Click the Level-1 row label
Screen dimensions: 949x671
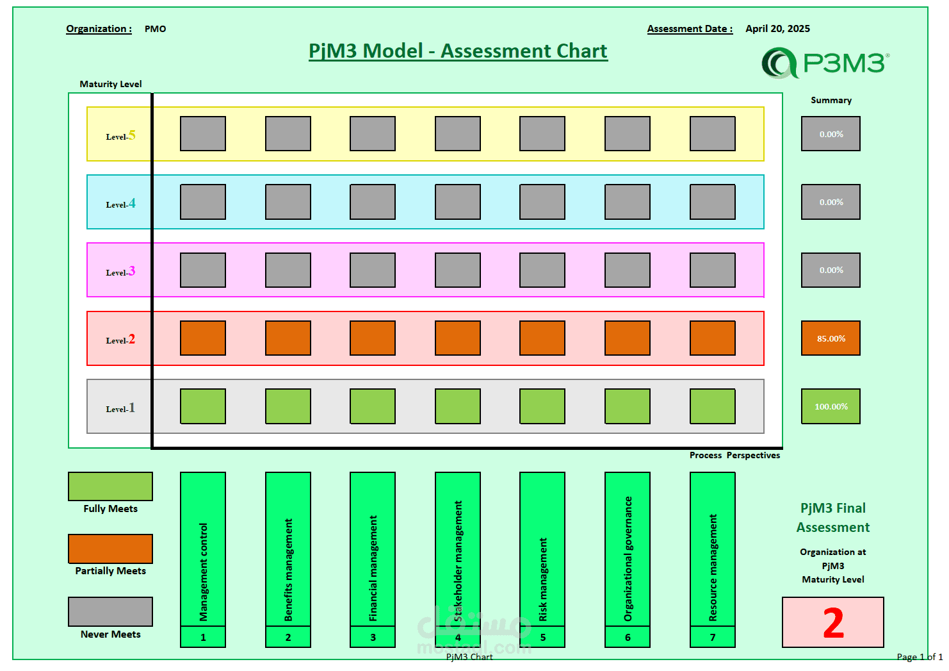click(x=120, y=408)
